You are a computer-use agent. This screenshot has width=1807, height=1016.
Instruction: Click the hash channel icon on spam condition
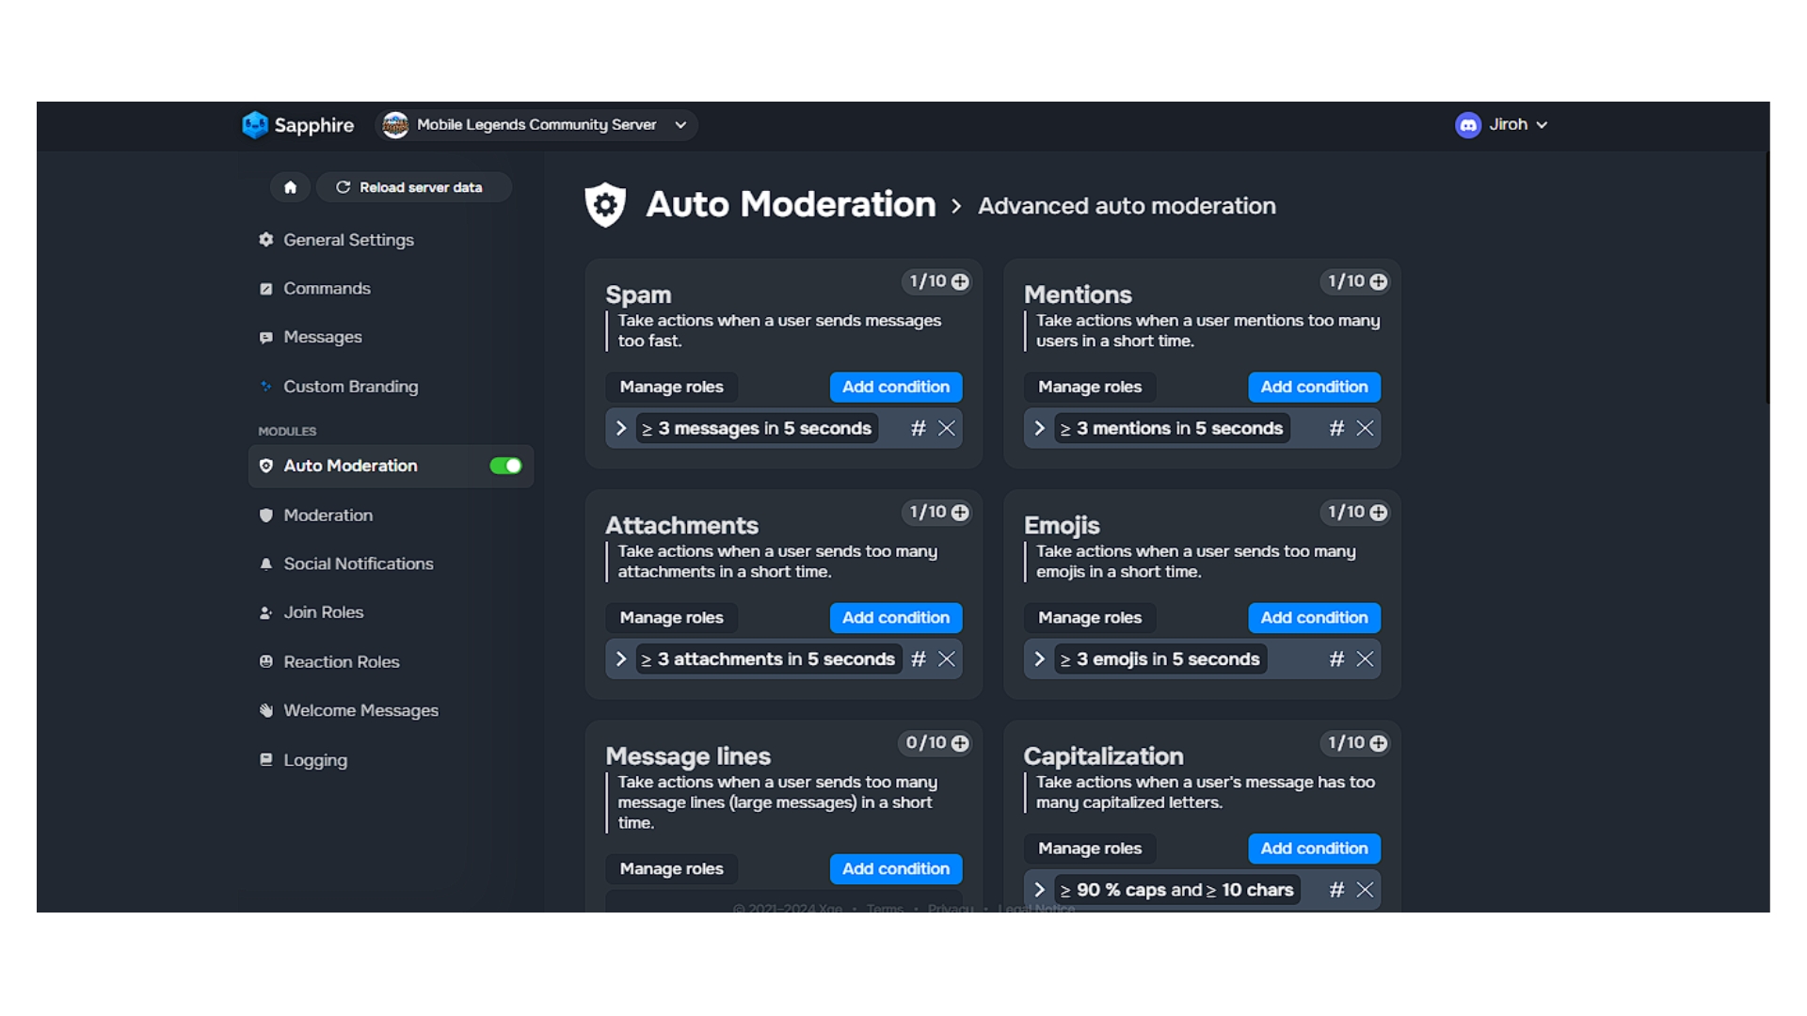click(x=918, y=428)
